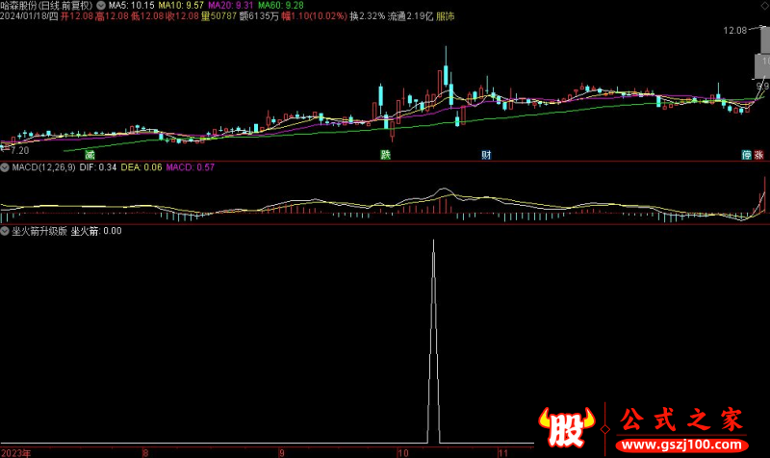Click the month 11 axis marker
The image size is (770, 458).
tap(502, 453)
